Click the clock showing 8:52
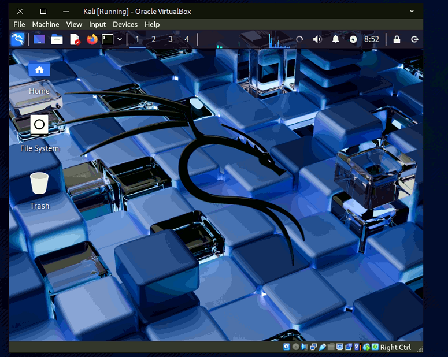 point(372,39)
